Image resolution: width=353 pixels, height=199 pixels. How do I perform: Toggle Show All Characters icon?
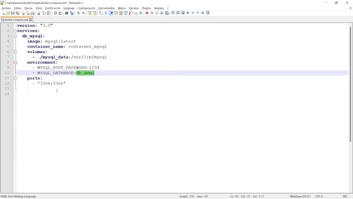tap(106, 13)
